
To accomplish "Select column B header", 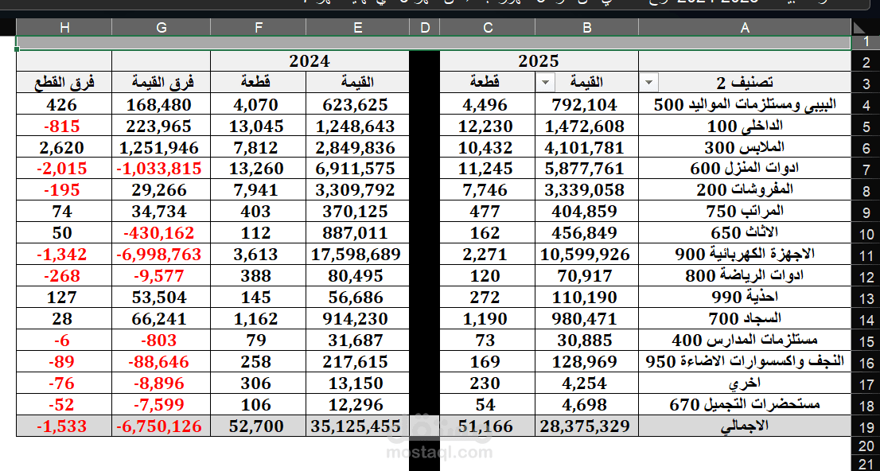I will (x=586, y=28).
